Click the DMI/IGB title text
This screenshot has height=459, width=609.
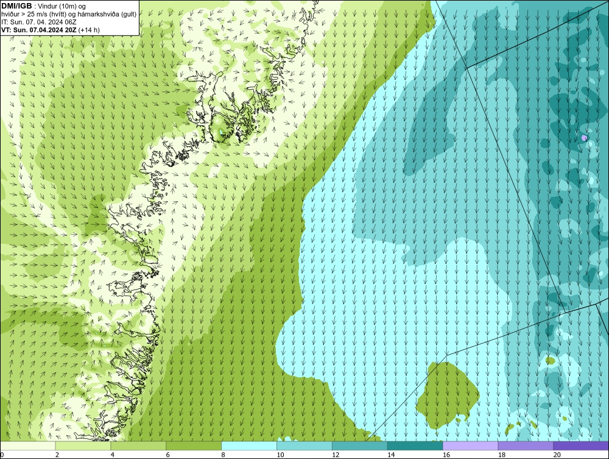[16, 6]
